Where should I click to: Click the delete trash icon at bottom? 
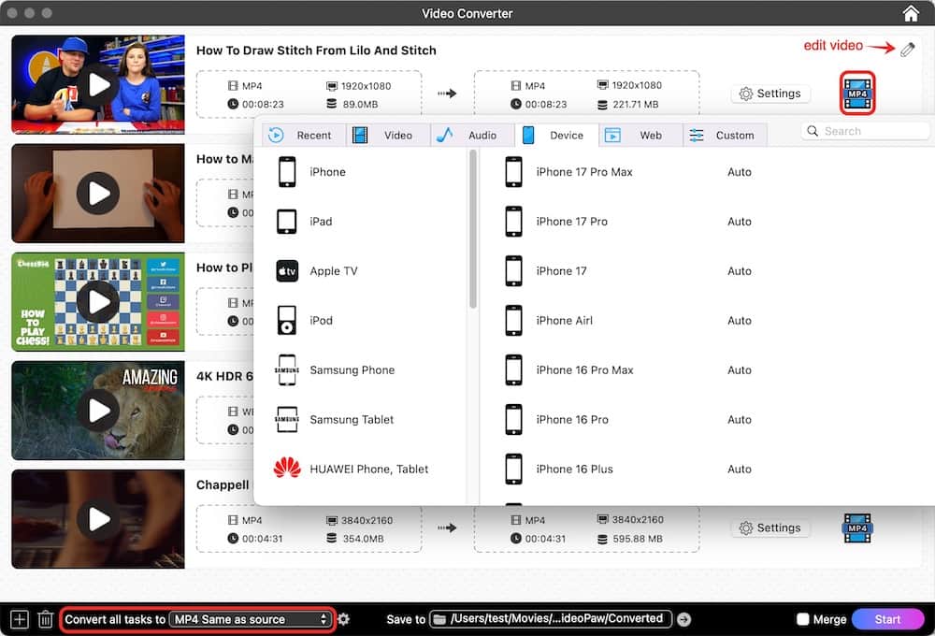45,618
